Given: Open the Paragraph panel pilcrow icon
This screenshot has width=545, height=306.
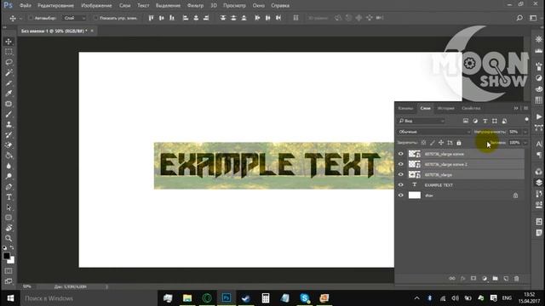Looking at the screenshot, I should [x=539, y=155].
